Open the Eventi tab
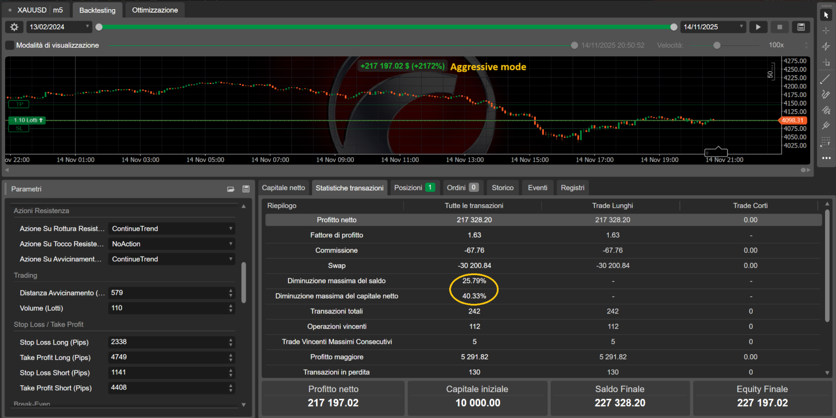The width and height of the screenshot is (836, 418). point(538,188)
